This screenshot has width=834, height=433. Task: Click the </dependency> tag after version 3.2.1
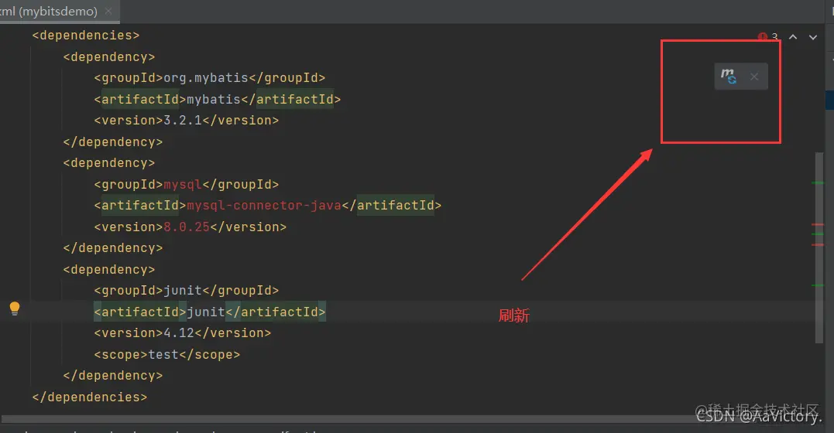(113, 141)
